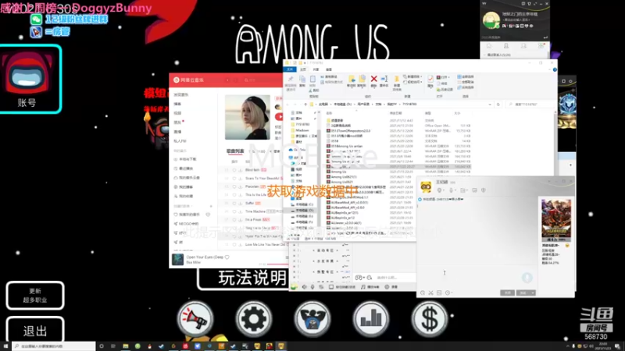Click the Properties icon in Explorer ribbon

(430, 81)
